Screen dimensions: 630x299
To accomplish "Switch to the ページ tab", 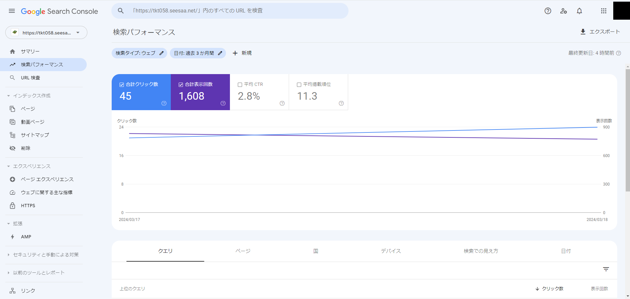I will point(243,251).
